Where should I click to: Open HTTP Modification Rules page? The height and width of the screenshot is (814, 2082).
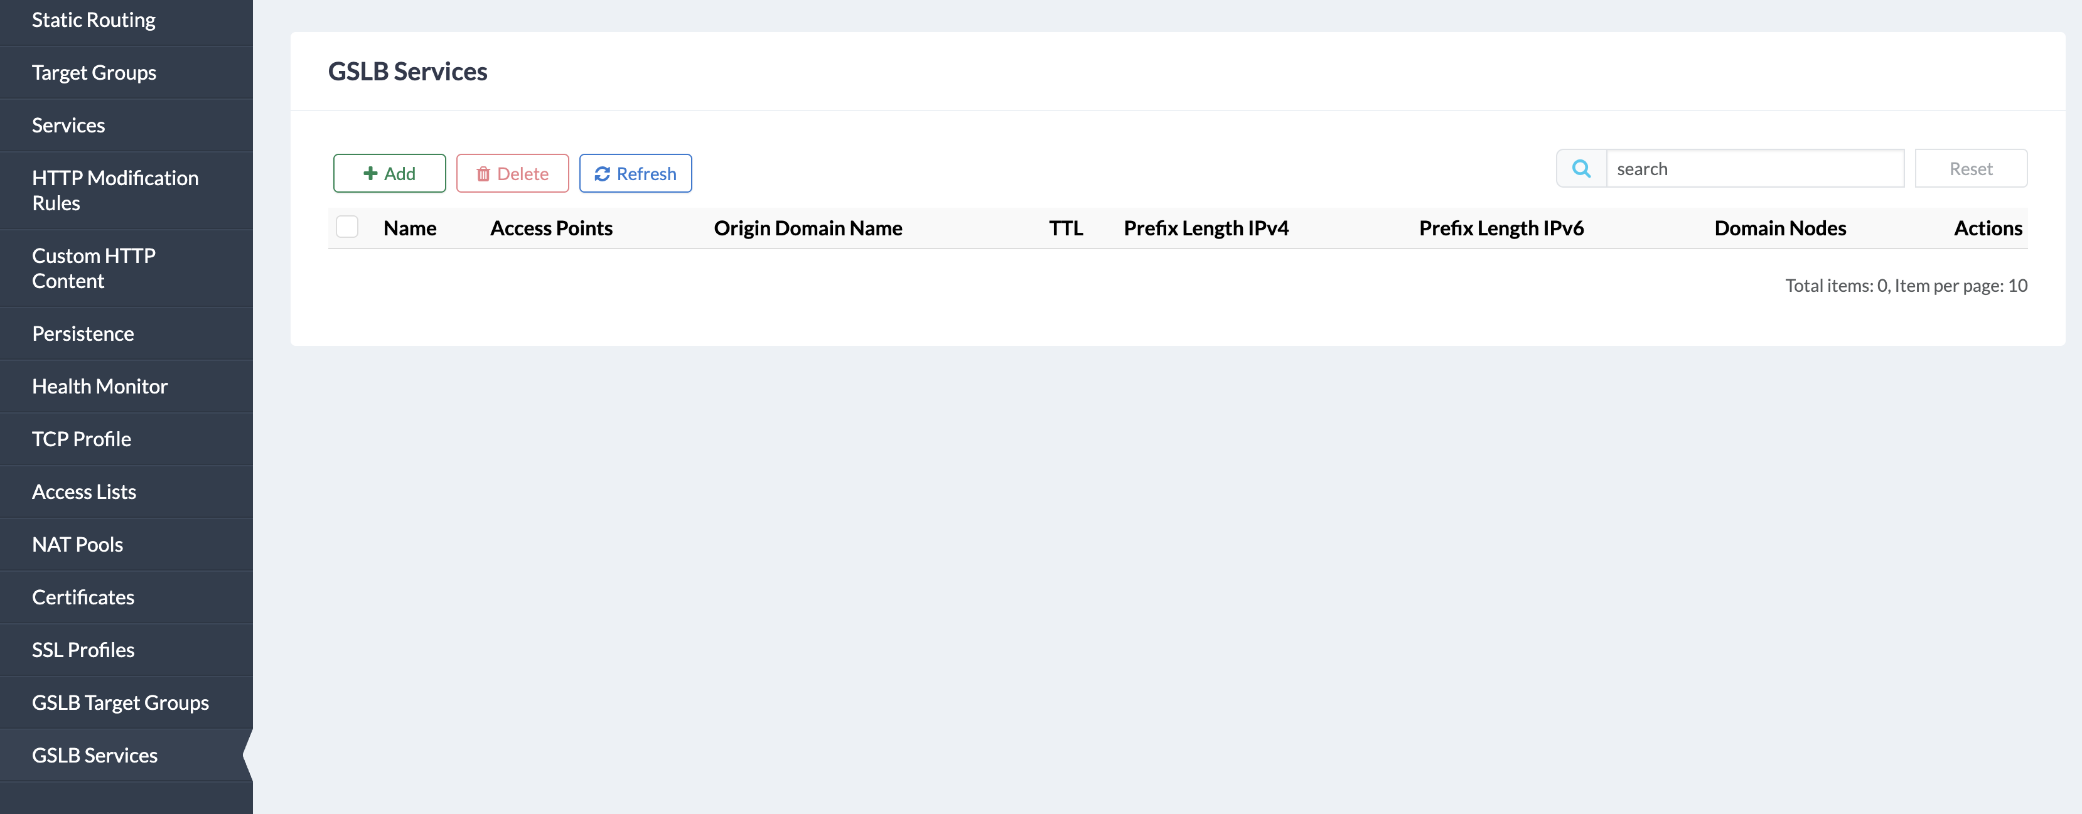(x=115, y=190)
